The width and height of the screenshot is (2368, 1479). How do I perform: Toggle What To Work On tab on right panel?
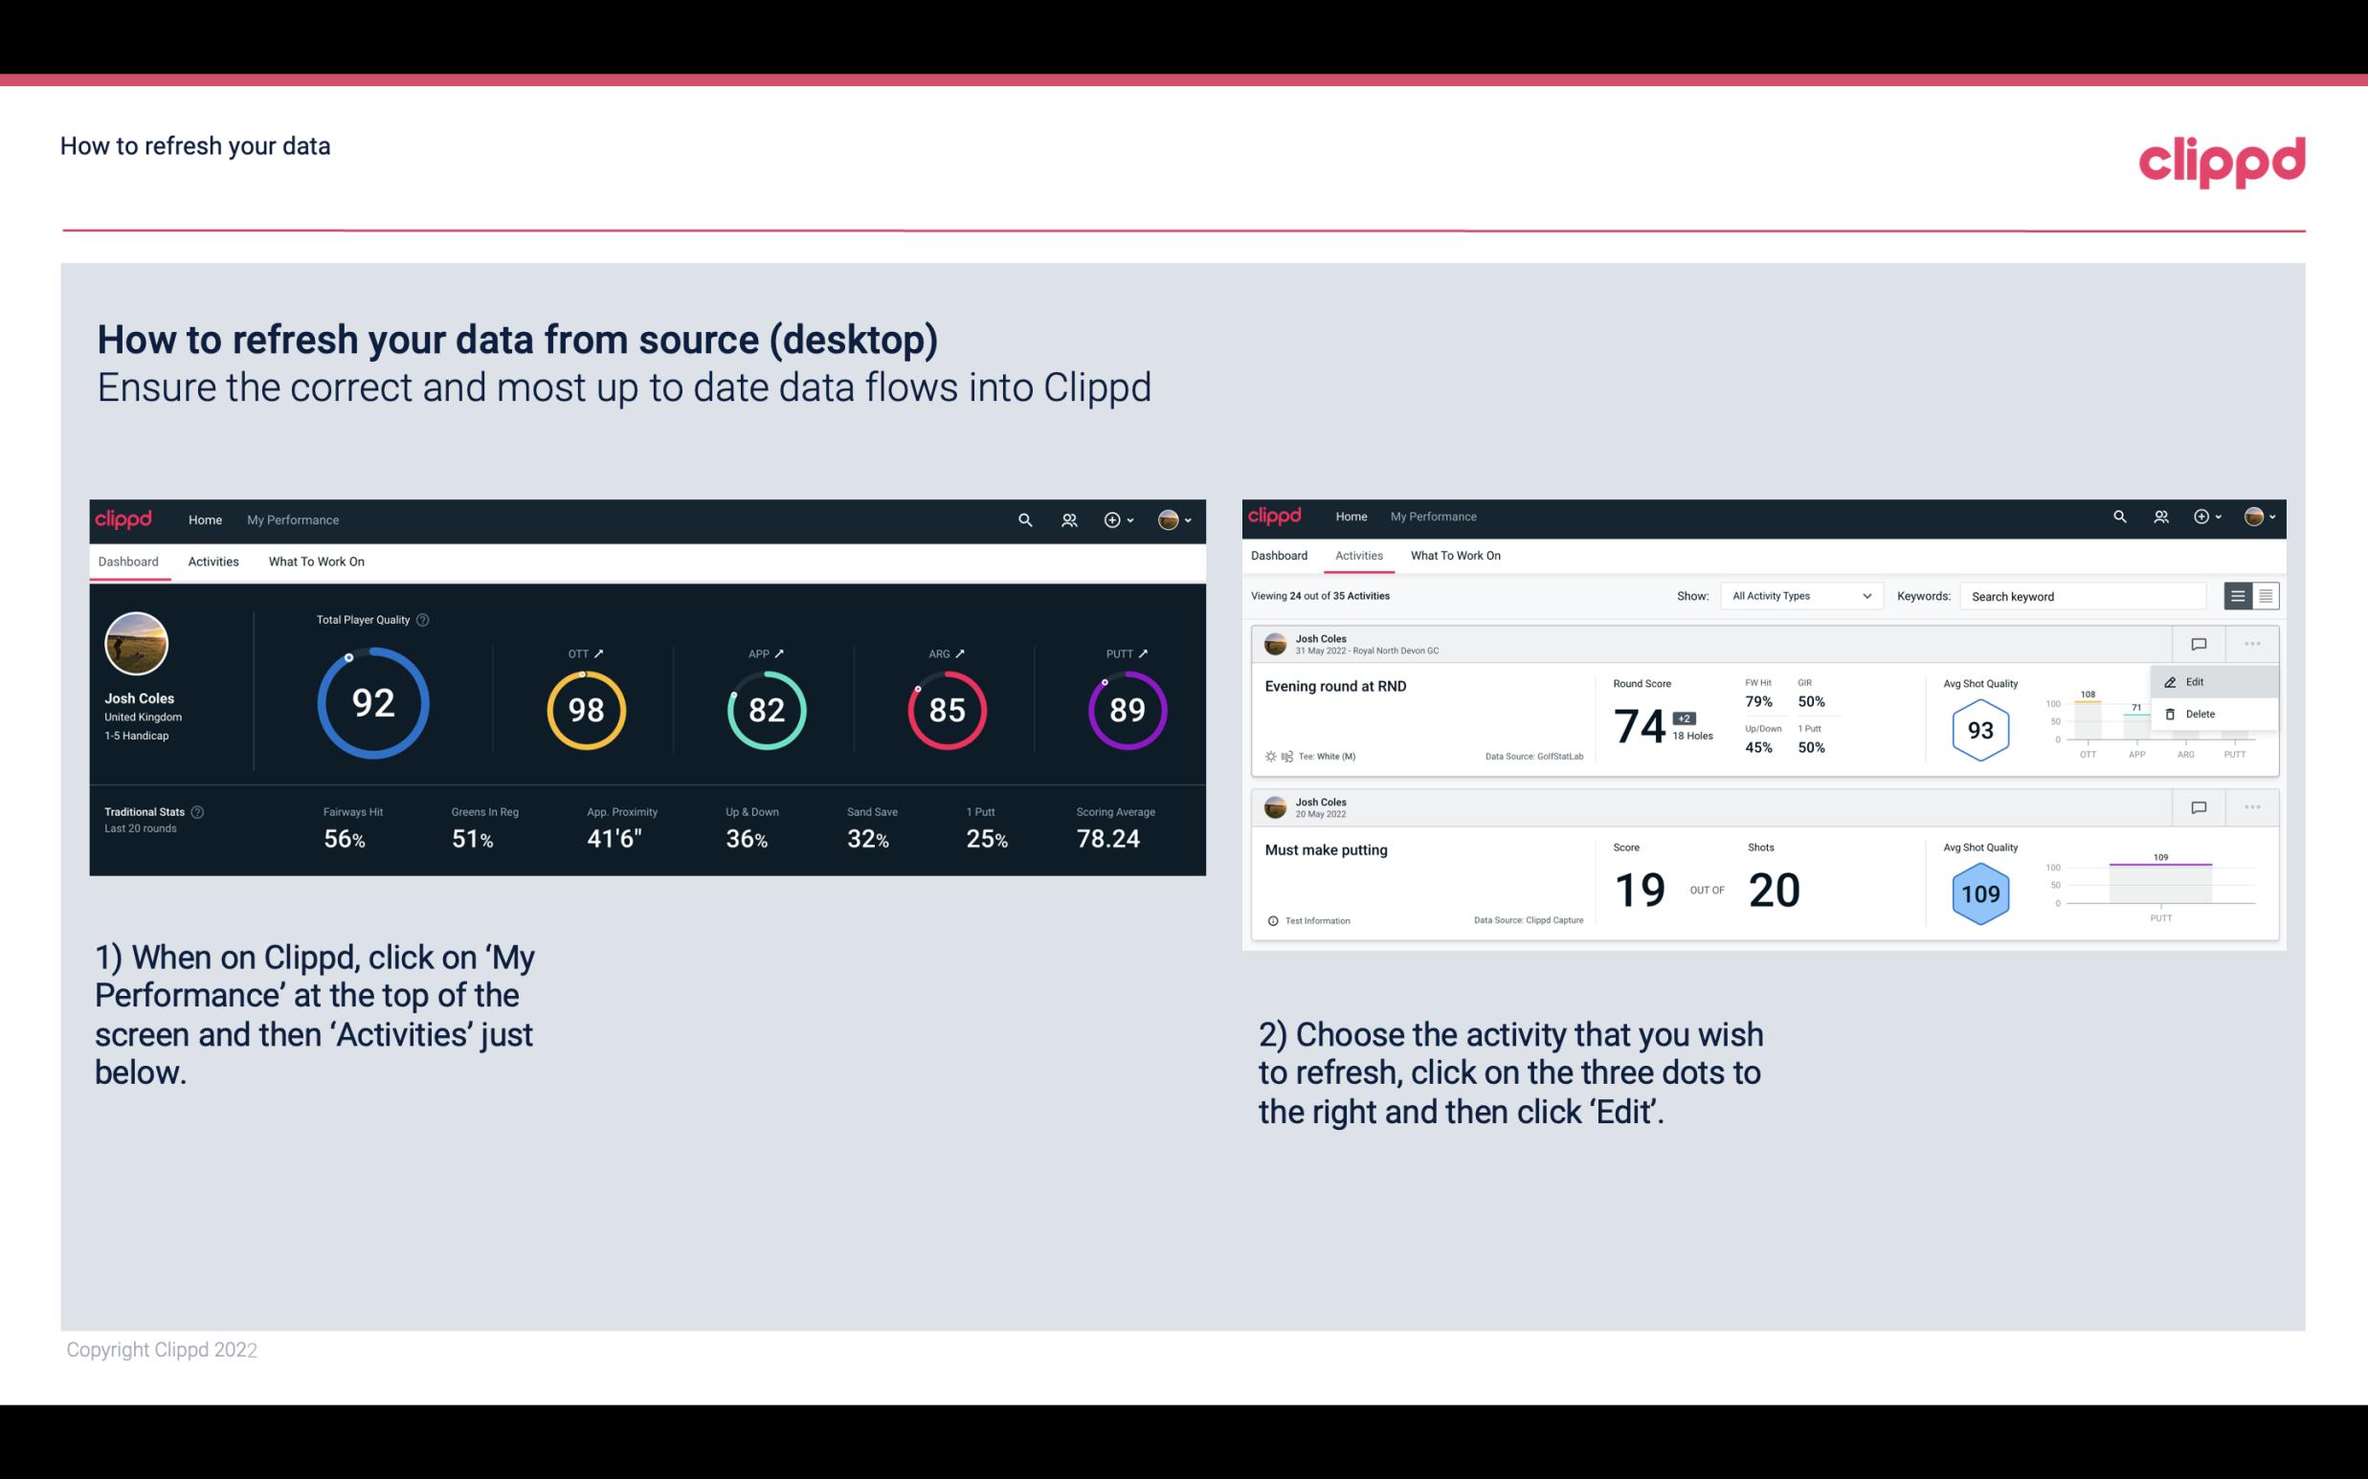tap(1456, 554)
